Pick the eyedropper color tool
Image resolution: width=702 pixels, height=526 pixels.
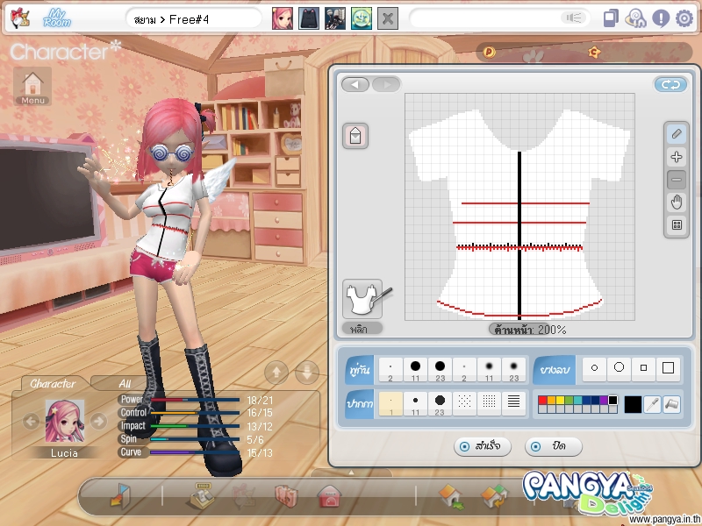click(652, 404)
